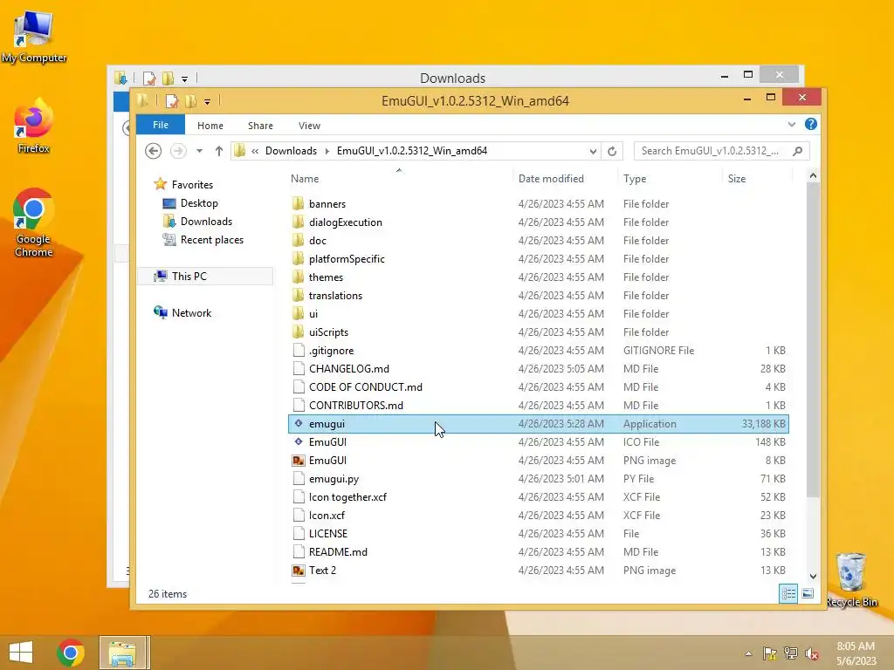Viewport: 894px width, 670px height.
Task: Open the Windows Start button
Action: coord(21,653)
